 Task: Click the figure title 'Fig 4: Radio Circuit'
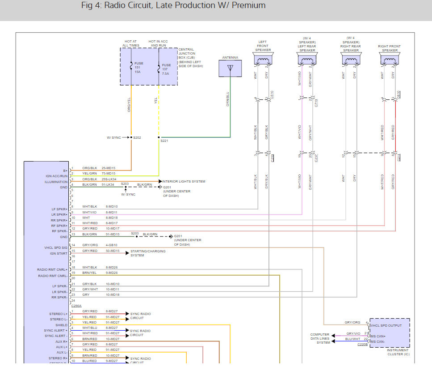tap(173, 5)
